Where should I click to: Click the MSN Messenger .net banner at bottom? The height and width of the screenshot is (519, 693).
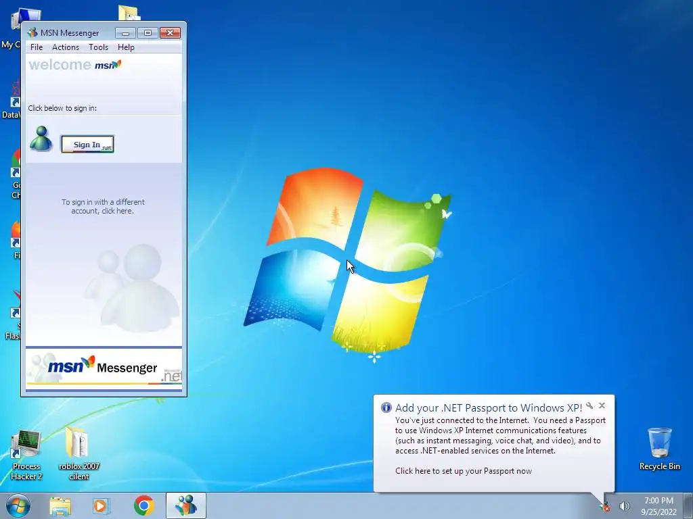coord(104,369)
